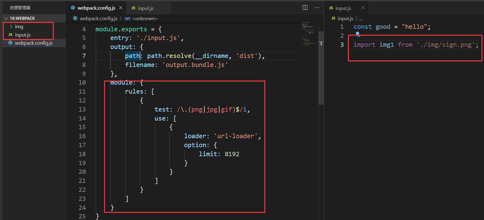The width and height of the screenshot is (484, 220).
Task: Click 'img1' identifier in right editor
Action: (x=386, y=45)
